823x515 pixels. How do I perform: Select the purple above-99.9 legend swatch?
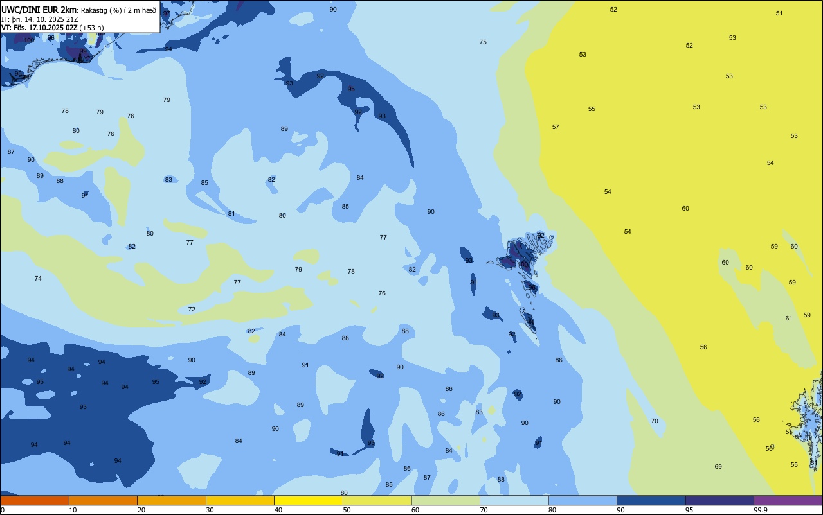788,500
